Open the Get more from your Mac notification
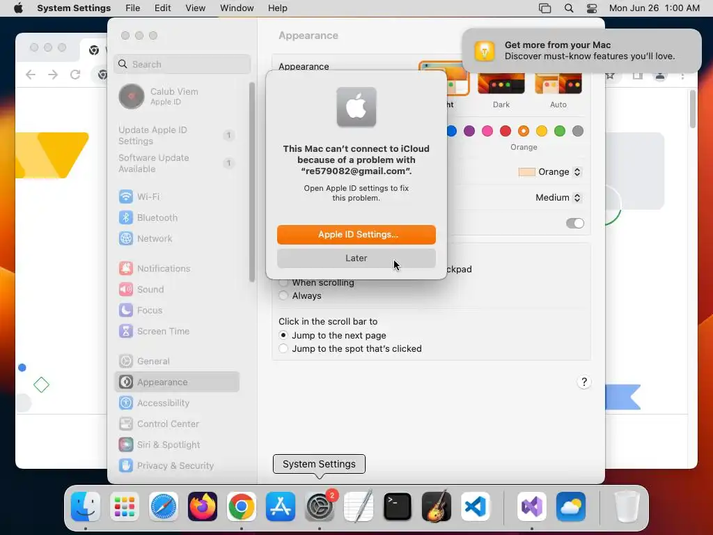Screen dimensions: 713x535 coord(581,50)
